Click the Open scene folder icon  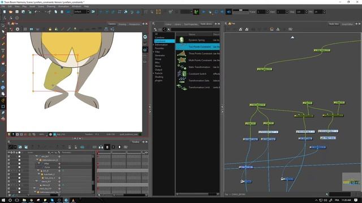[x=11, y=12]
